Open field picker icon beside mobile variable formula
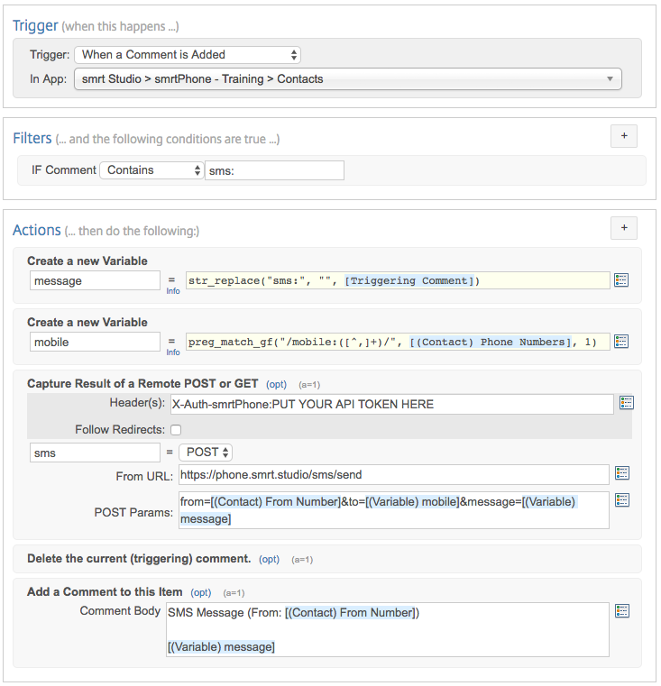The height and width of the screenshot is (686, 661). (620, 342)
